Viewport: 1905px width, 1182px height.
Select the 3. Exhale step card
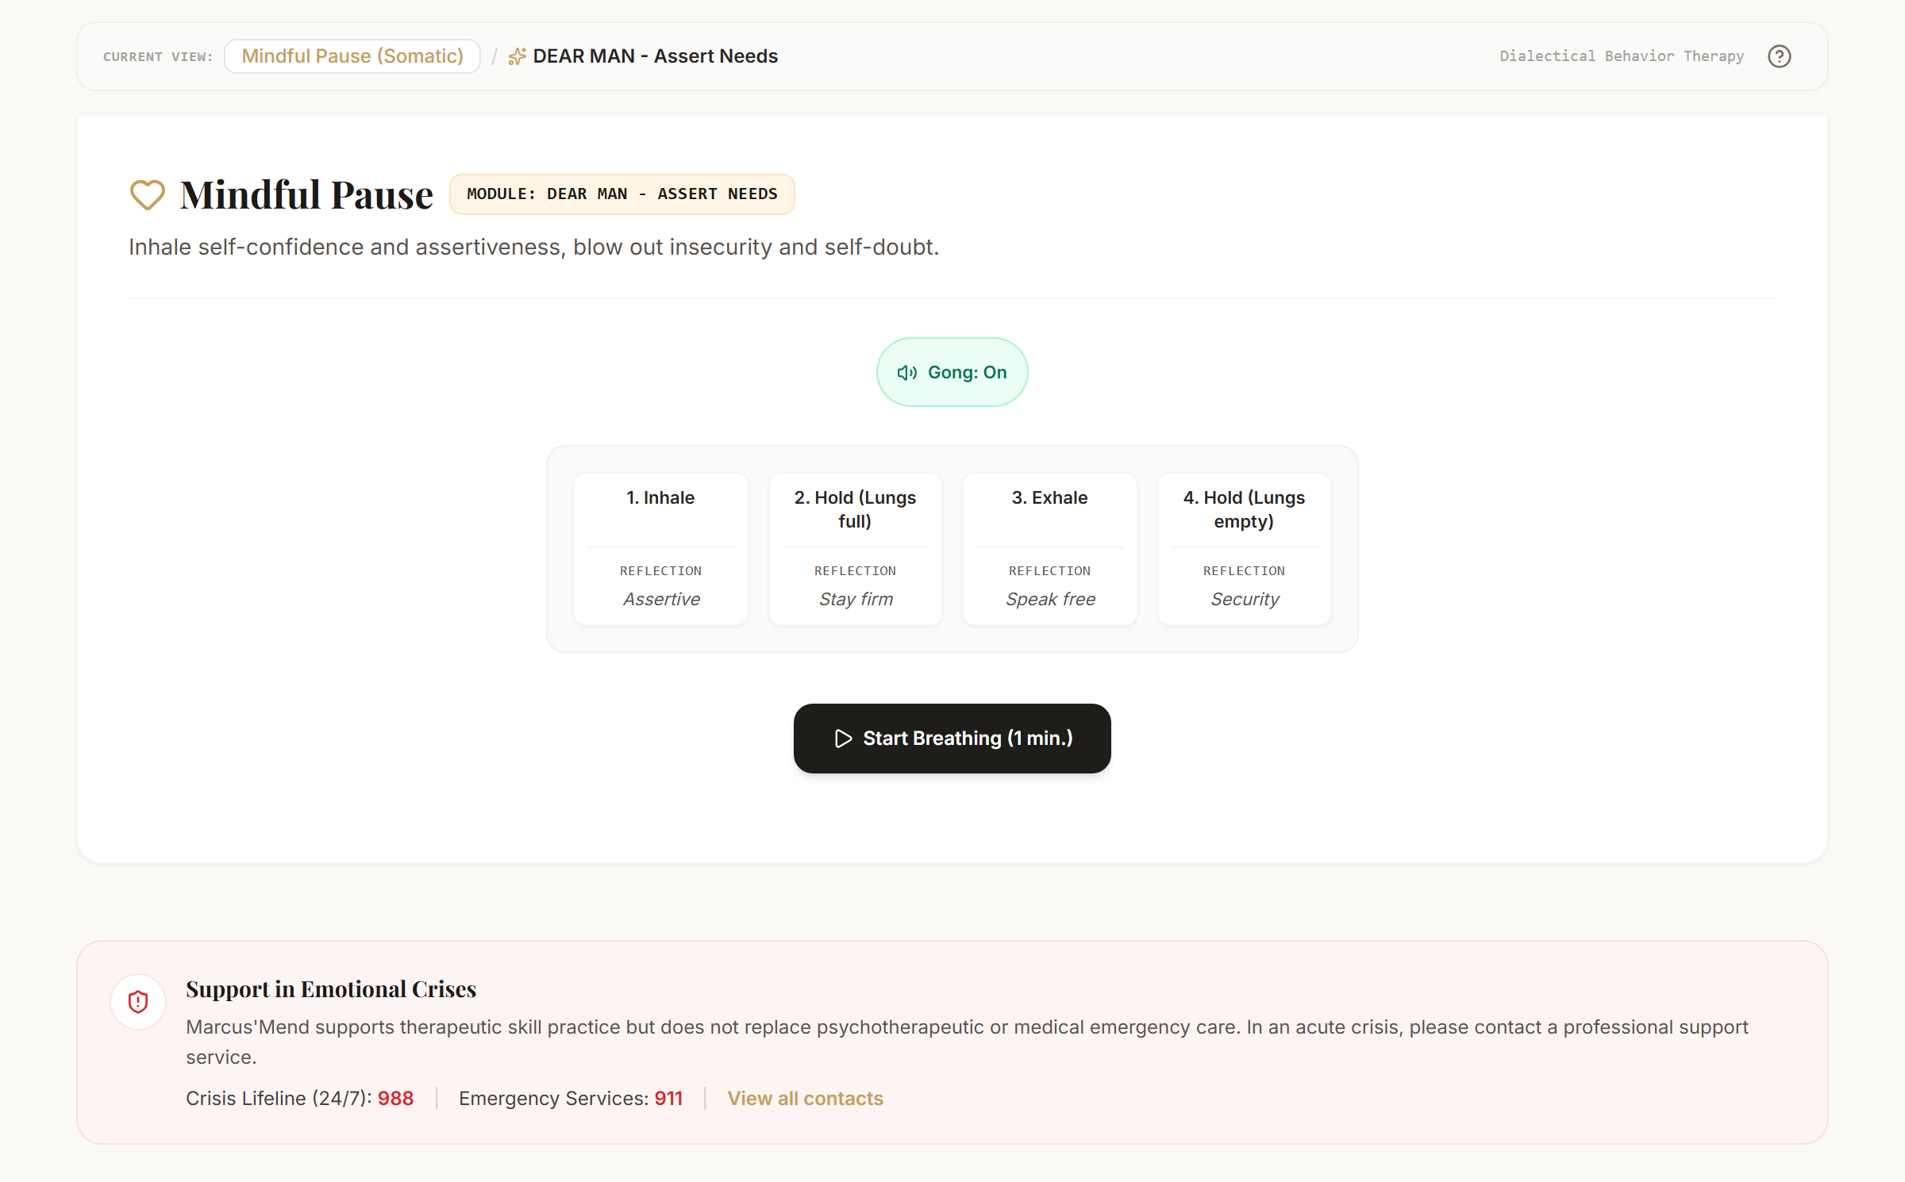coord(1049,549)
